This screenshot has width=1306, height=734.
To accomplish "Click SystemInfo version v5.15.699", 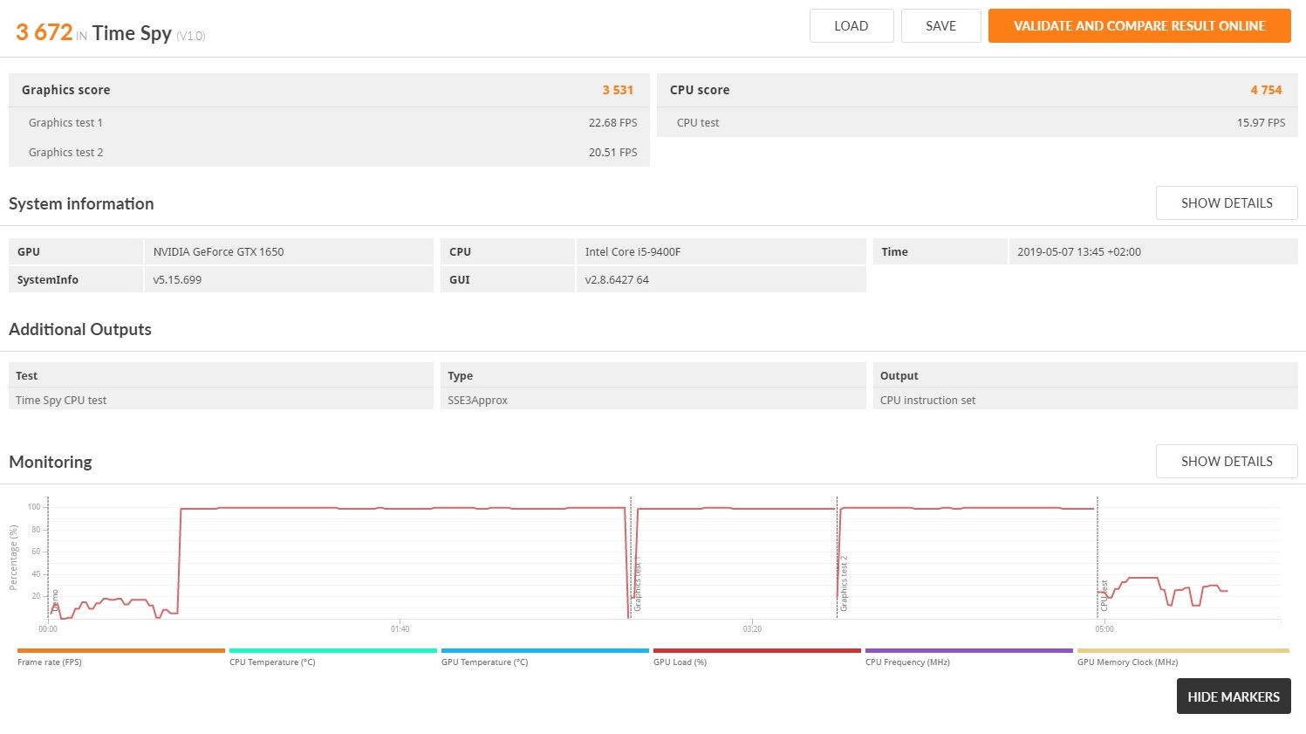I will point(177,280).
